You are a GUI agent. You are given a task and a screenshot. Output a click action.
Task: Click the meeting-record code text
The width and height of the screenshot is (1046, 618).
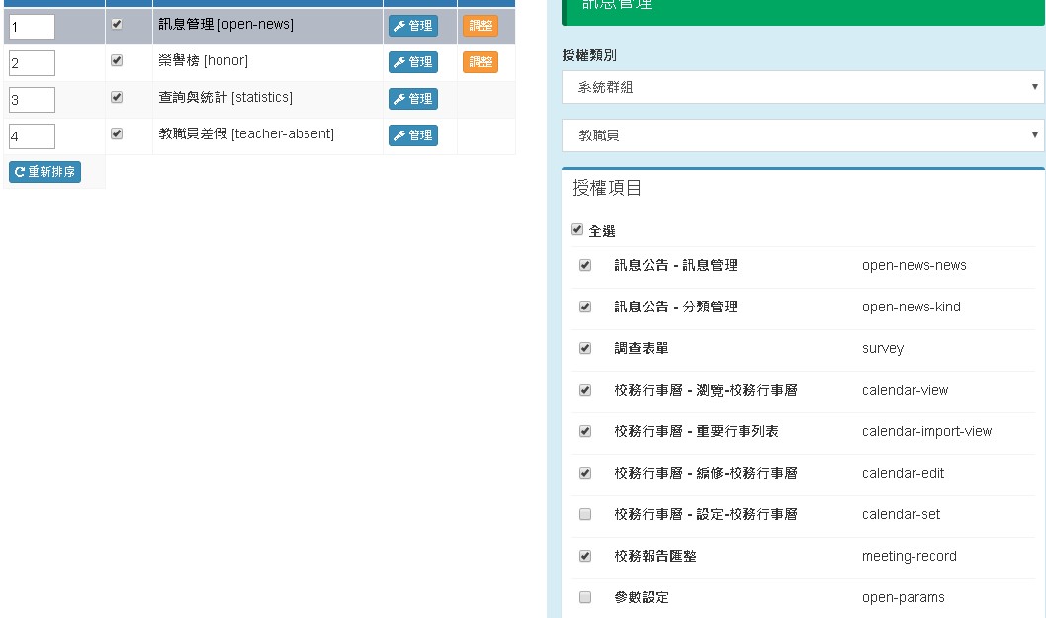[910, 556]
